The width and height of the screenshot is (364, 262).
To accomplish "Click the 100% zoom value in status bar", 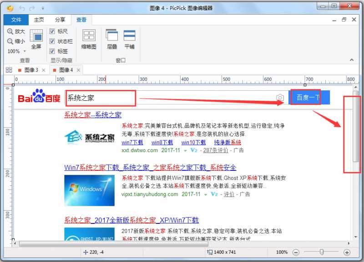I will [x=282, y=252].
